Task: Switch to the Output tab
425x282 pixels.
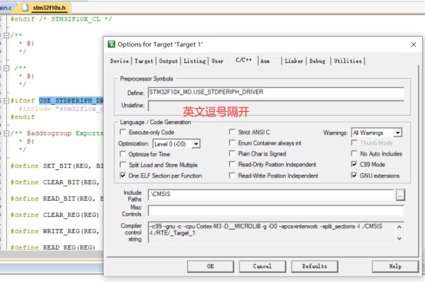Action: (168, 61)
